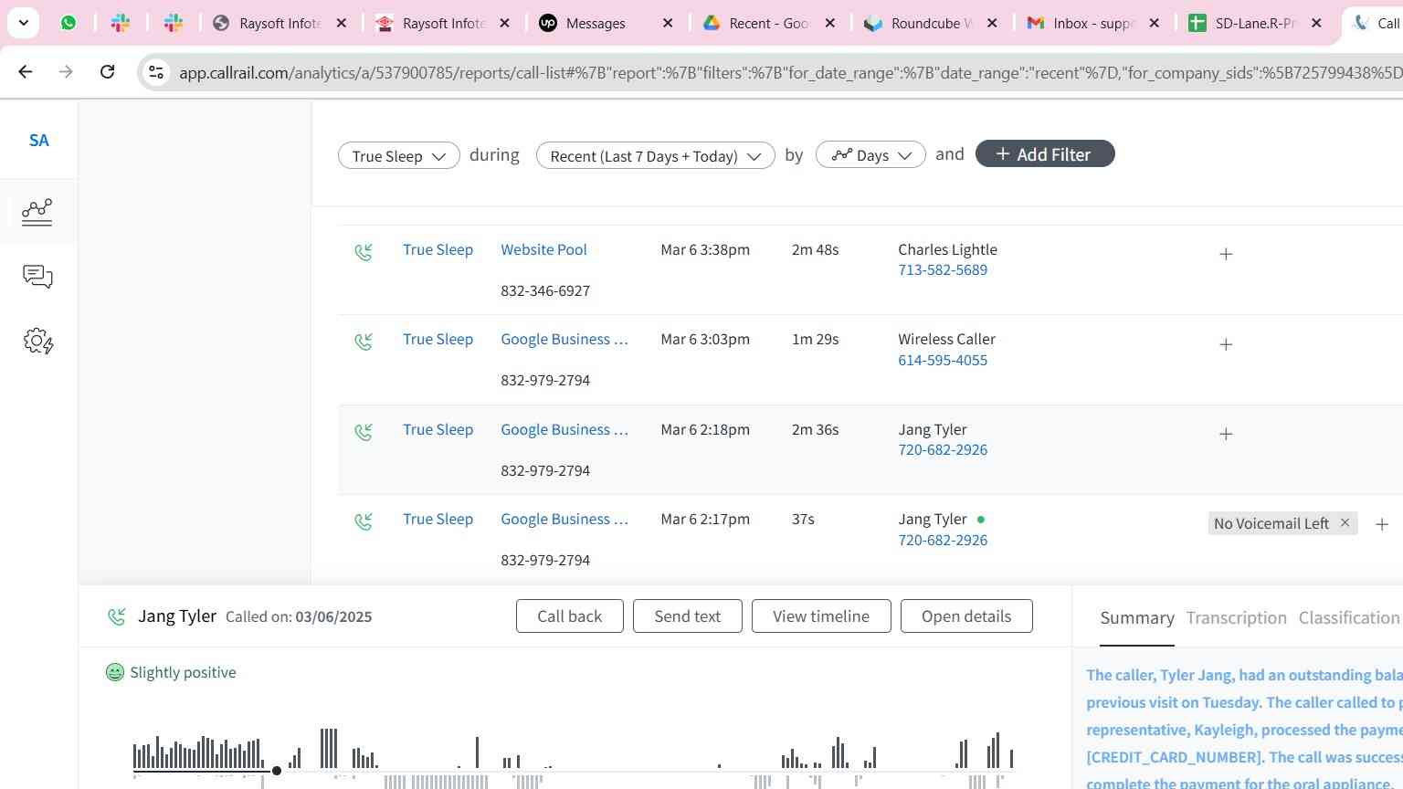
Task: Close the Roundcube tab
Action: click(x=993, y=23)
